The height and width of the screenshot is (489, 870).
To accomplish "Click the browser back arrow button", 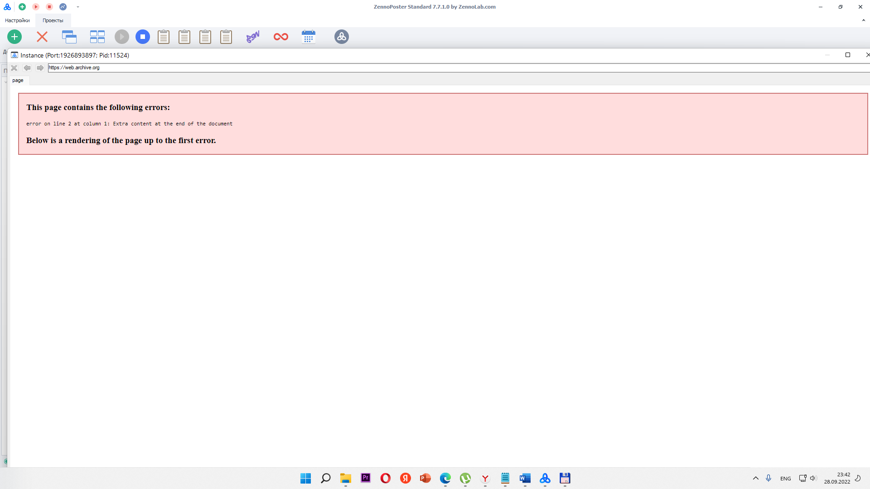I will coord(27,67).
